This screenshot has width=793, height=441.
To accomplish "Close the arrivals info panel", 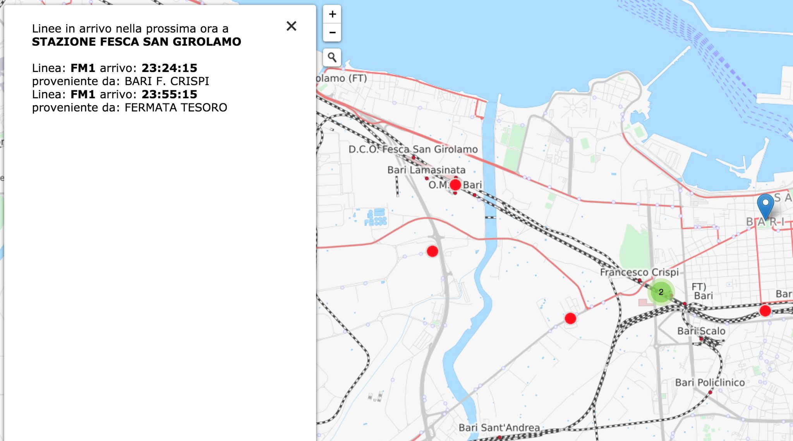I will coord(291,26).
